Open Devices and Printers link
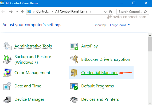This screenshot has height=105, width=152. click(x=100, y=99)
